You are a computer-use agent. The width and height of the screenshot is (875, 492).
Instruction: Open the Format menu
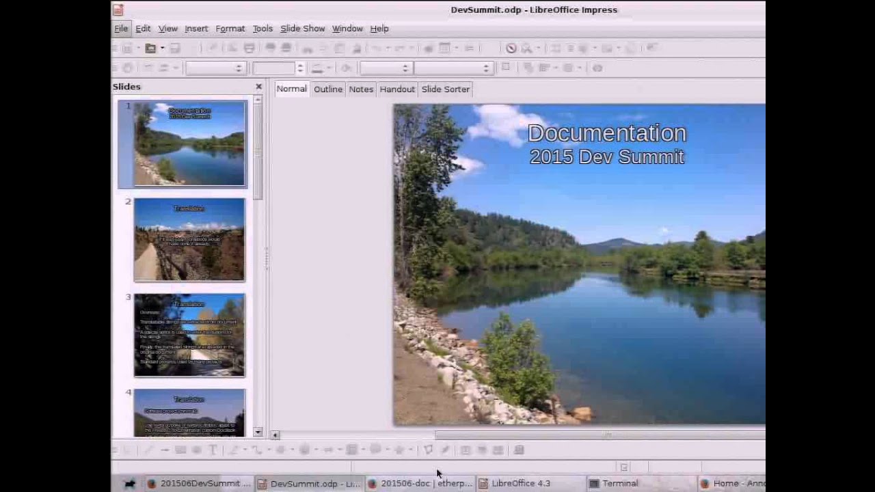pos(230,29)
